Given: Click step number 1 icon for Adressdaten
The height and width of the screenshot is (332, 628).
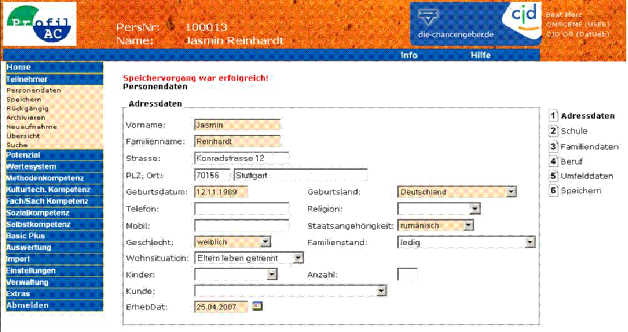Looking at the screenshot, I should (553, 116).
